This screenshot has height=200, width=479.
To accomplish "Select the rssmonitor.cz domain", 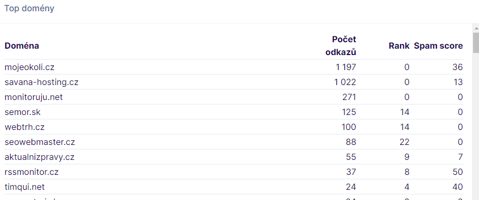I will tap(32, 172).
